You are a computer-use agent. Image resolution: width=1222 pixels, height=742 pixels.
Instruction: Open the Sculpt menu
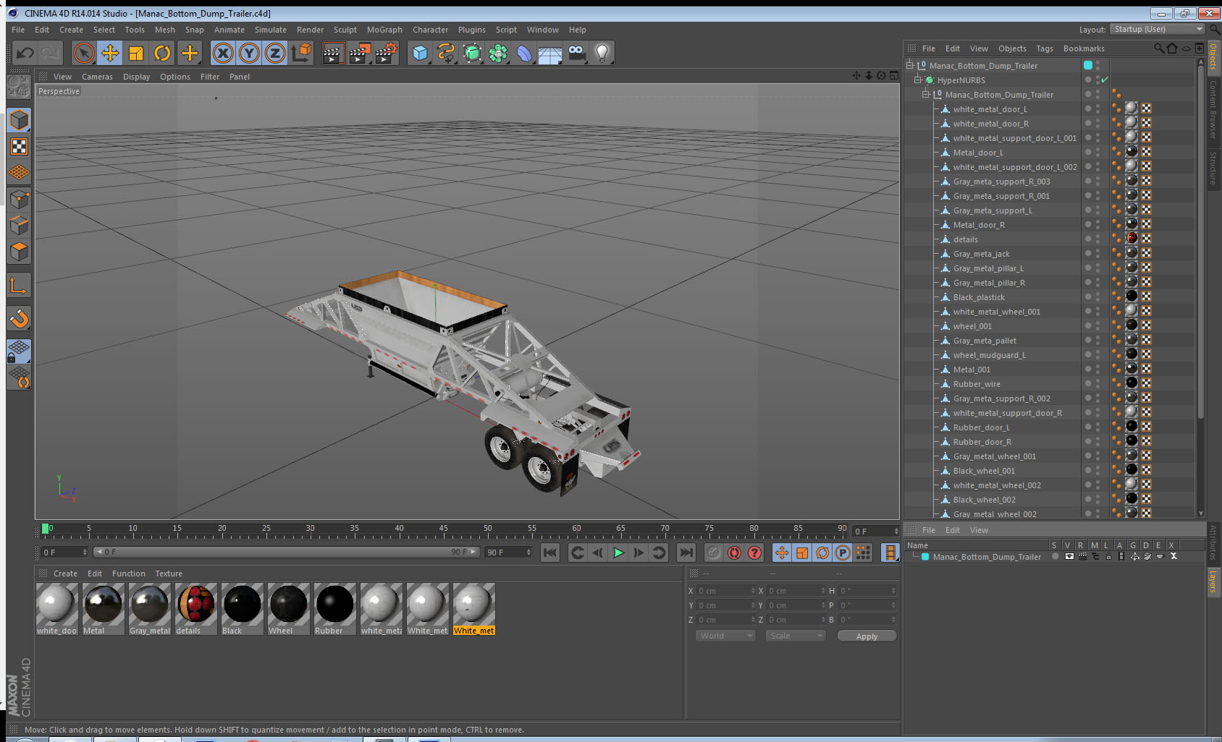pyautogui.click(x=345, y=30)
